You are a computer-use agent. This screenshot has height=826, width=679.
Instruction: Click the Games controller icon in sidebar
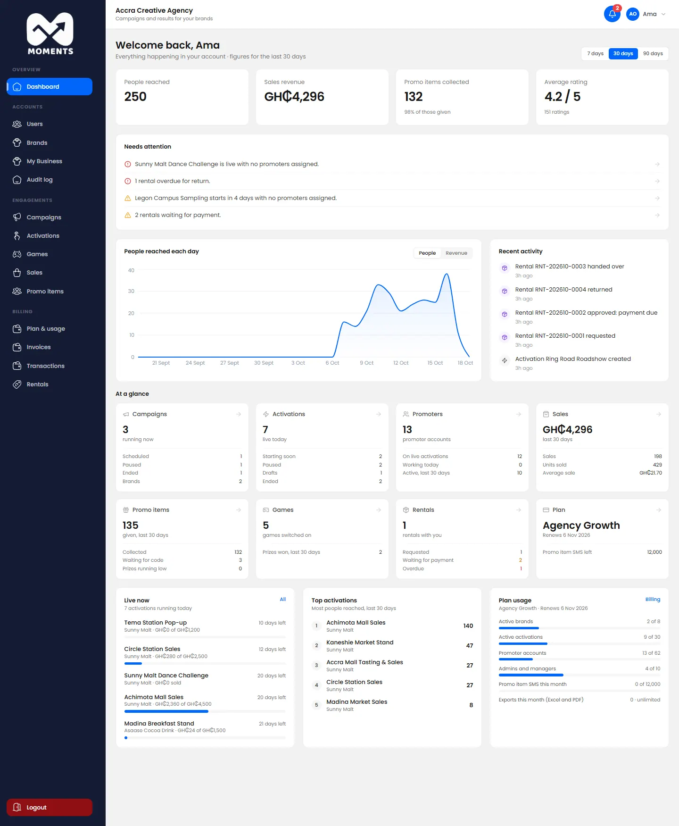click(17, 254)
